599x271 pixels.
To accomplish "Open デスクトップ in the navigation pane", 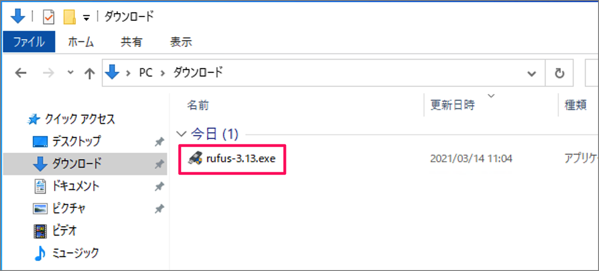I will coord(76,141).
